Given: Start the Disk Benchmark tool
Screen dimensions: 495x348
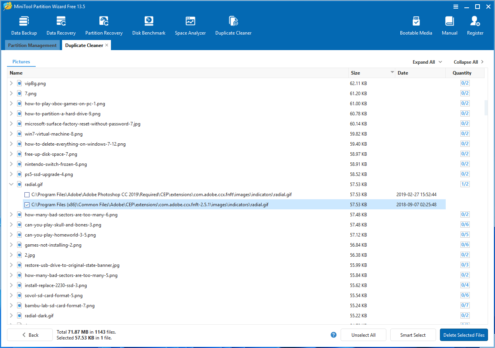Looking at the screenshot, I should pyautogui.click(x=149, y=24).
